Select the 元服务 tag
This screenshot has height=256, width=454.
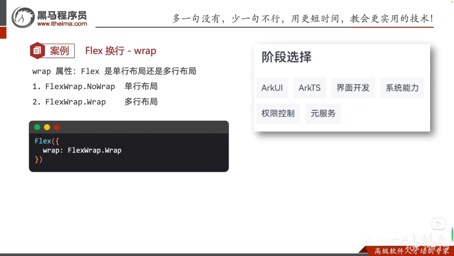tap(323, 113)
